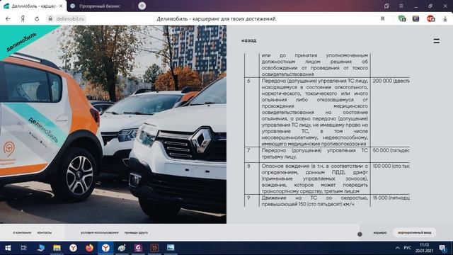Switch the РУС input language indicator
Image resolution: width=453 pixels, height=255 pixels.
pos(408,248)
